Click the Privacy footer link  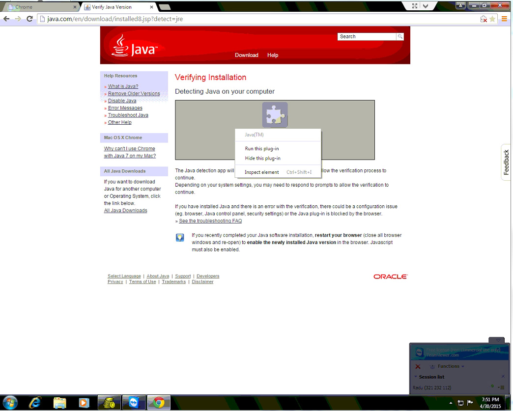(115, 281)
